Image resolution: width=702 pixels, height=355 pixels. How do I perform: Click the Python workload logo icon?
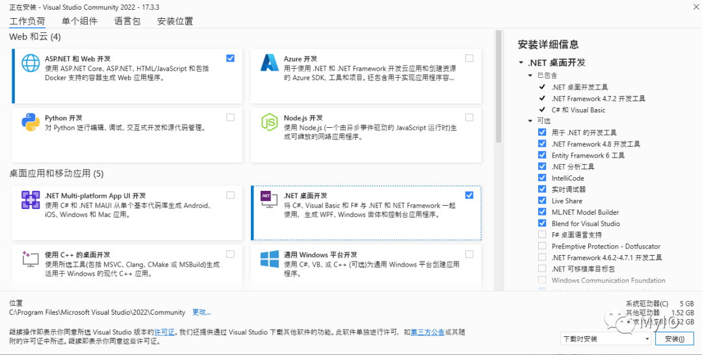31,122
